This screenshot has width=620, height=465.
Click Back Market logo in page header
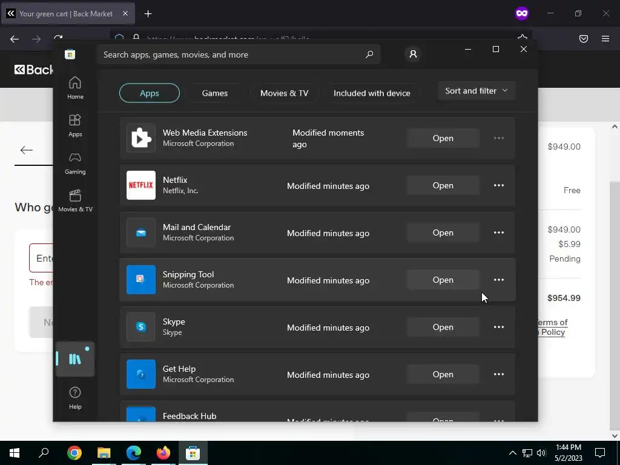pyautogui.click(x=34, y=70)
